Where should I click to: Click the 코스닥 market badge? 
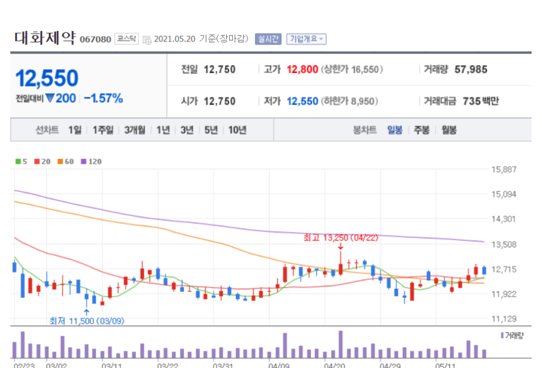click(127, 39)
